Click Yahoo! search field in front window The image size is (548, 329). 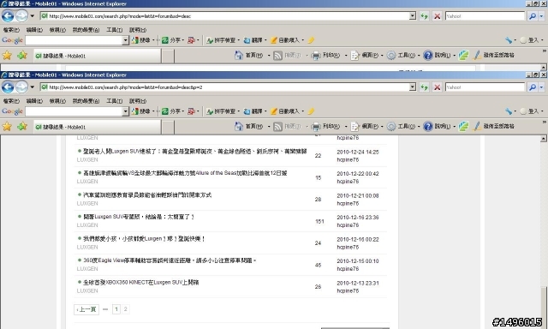(x=485, y=87)
